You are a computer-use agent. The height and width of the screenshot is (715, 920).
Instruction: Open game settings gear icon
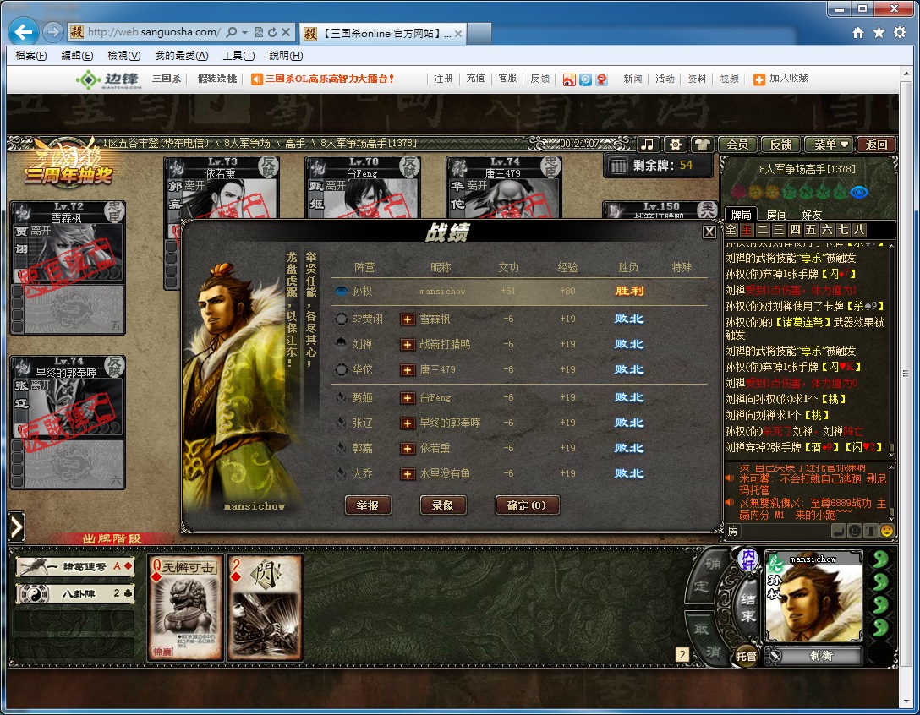tap(676, 145)
